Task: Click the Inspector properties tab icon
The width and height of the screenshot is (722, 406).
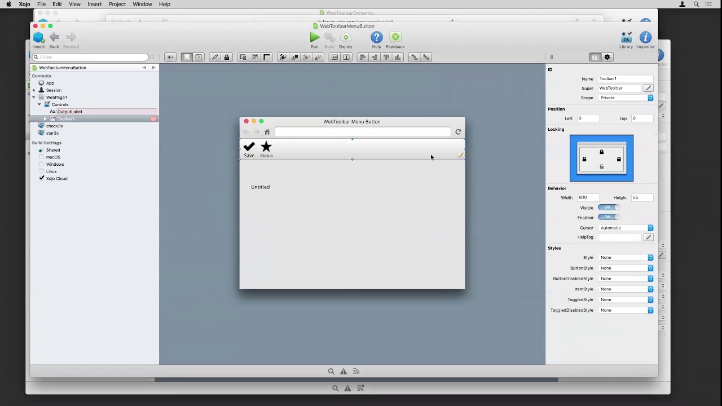Action: pyautogui.click(x=595, y=57)
